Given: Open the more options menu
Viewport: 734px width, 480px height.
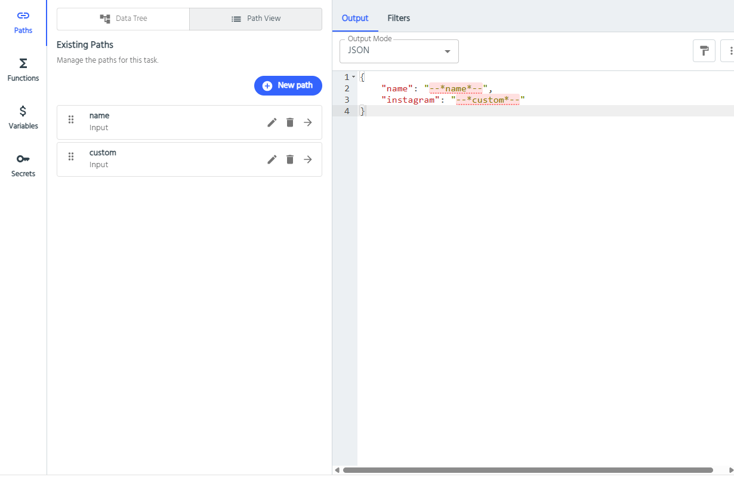Looking at the screenshot, I should [729, 51].
